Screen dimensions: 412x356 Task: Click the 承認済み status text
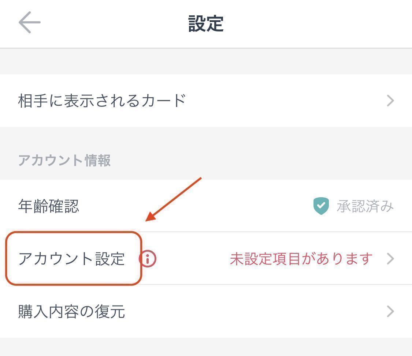(x=365, y=206)
